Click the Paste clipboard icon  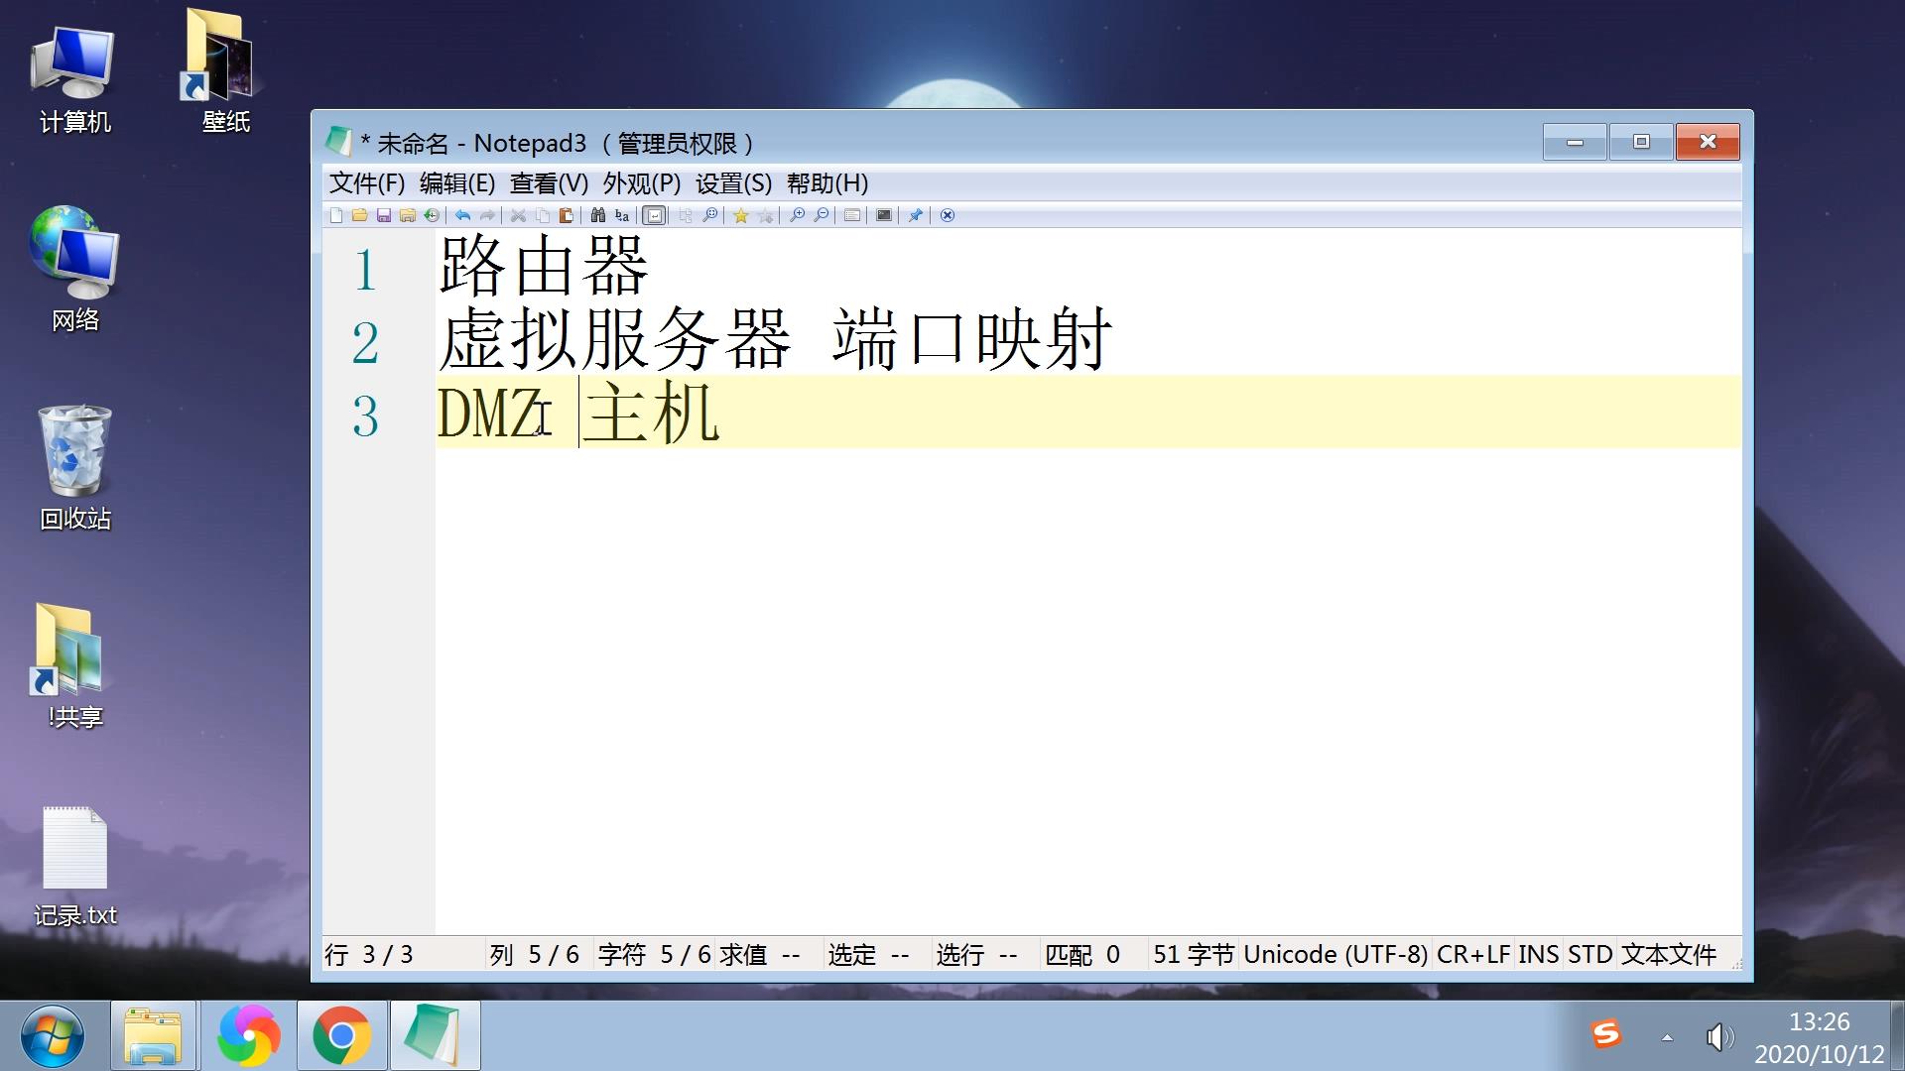[566, 215]
